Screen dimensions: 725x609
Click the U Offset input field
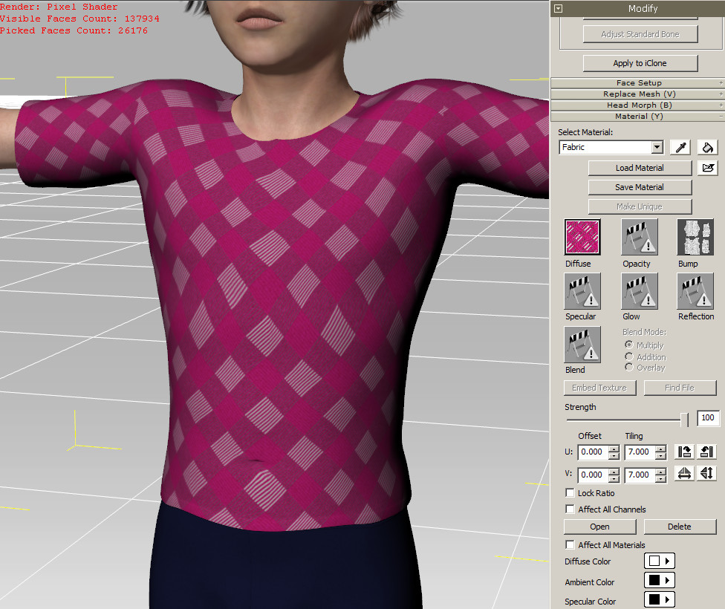(x=594, y=452)
